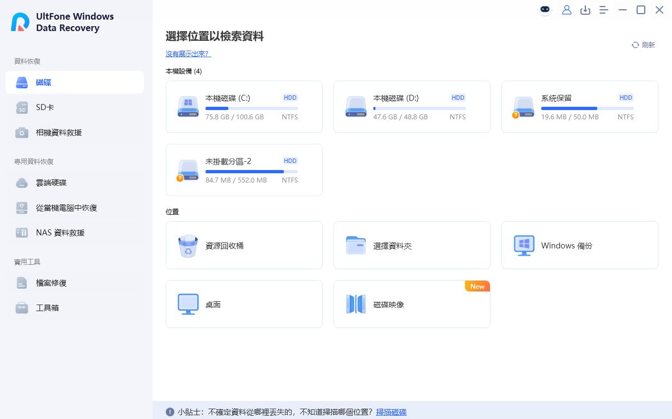
Task: Click the 雲端硬碟 cloud icon
Action: click(22, 183)
